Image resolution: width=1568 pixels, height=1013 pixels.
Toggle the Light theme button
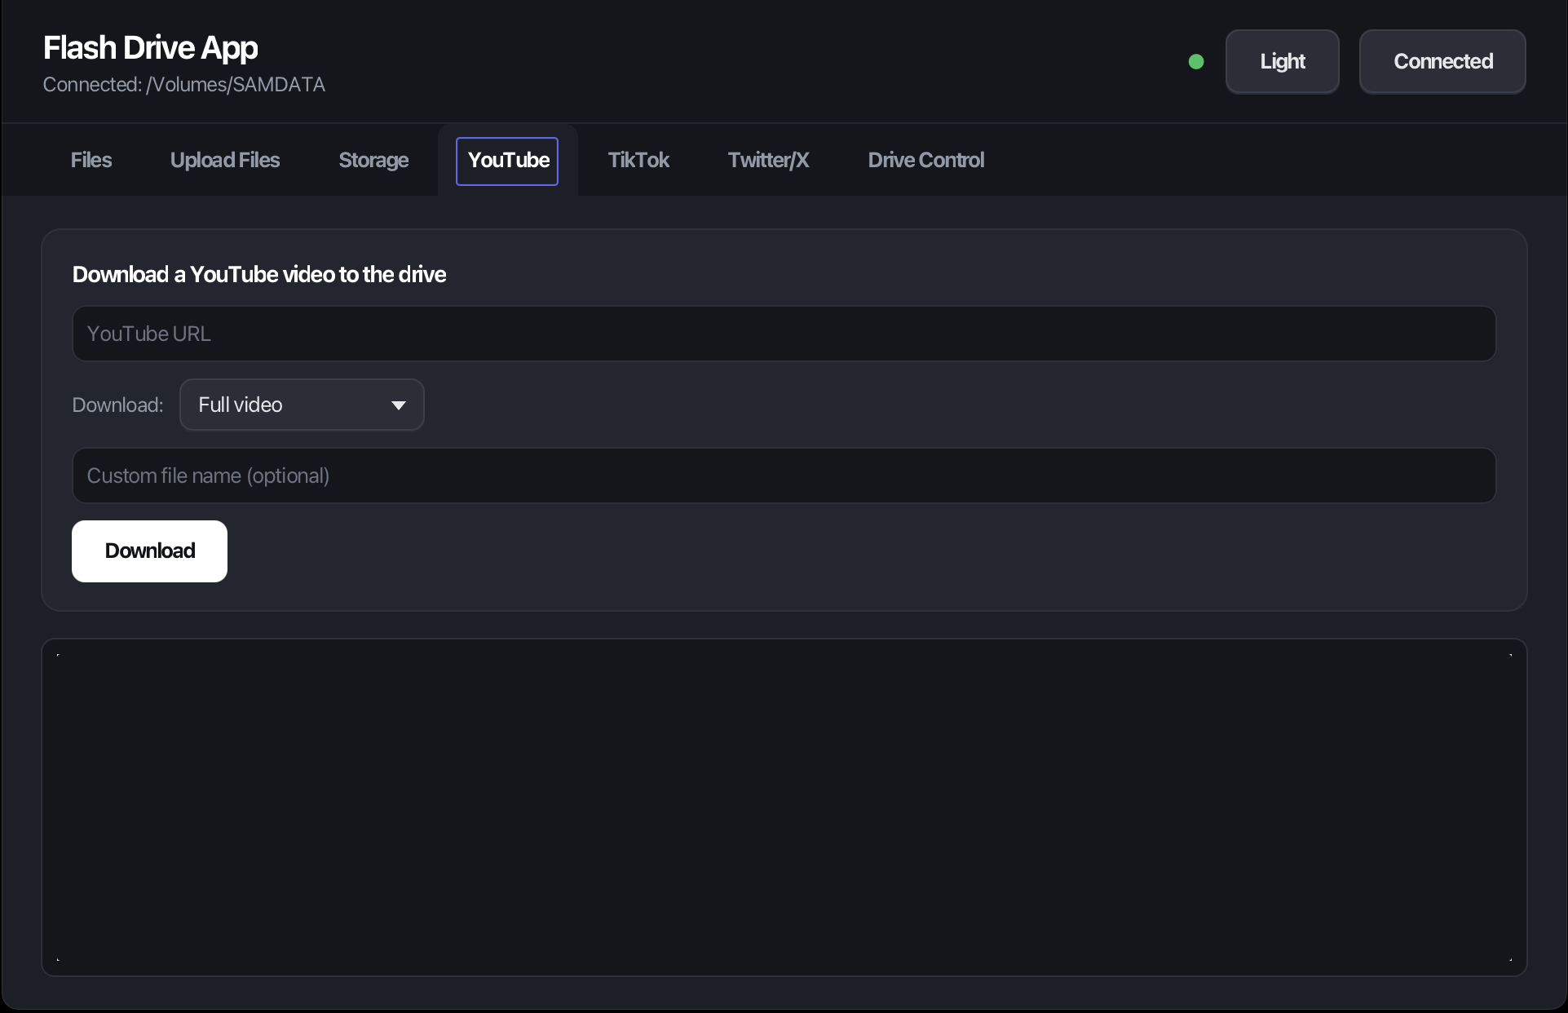click(x=1283, y=62)
